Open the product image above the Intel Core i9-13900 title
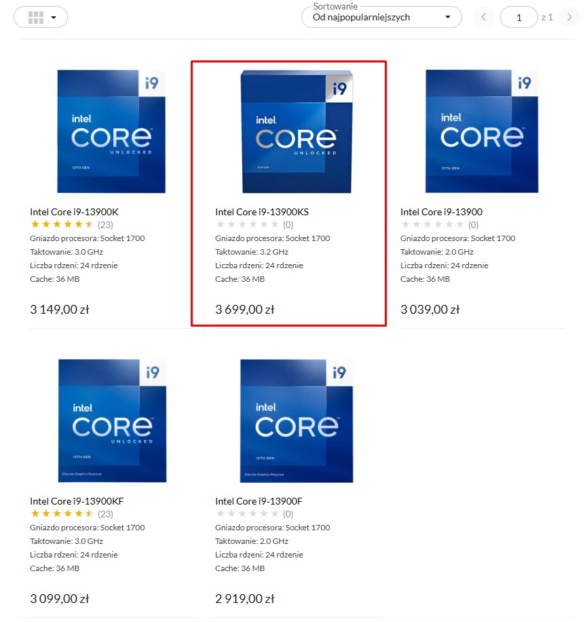 (482, 131)
